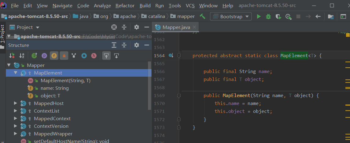Click gutter subclass marker on line 1564

click(171, 55)
